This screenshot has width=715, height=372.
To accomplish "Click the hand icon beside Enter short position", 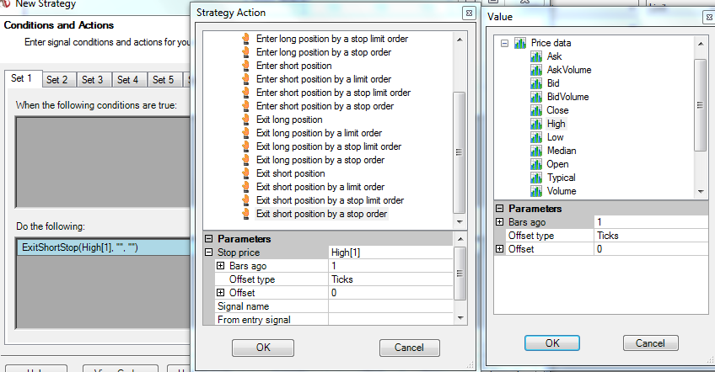I will tap(246, 66).
